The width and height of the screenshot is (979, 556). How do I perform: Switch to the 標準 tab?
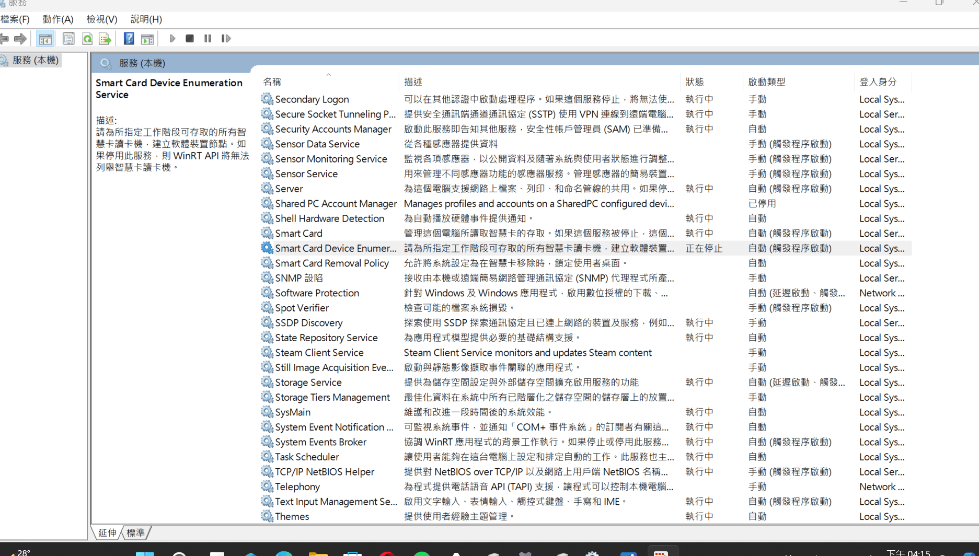pyautogui.click(x=135, y=532)
